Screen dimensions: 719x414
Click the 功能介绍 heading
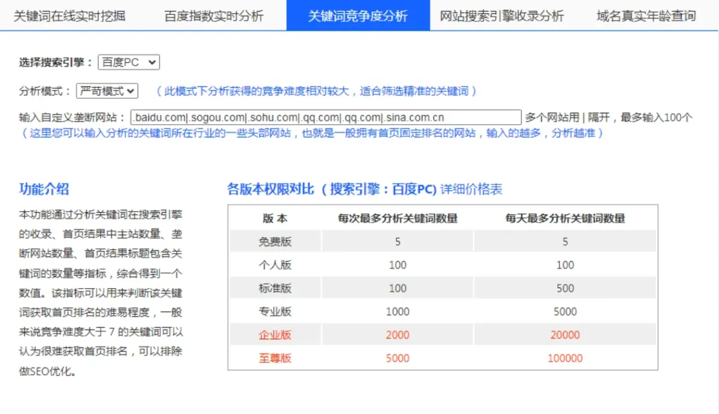pos(44,189)
